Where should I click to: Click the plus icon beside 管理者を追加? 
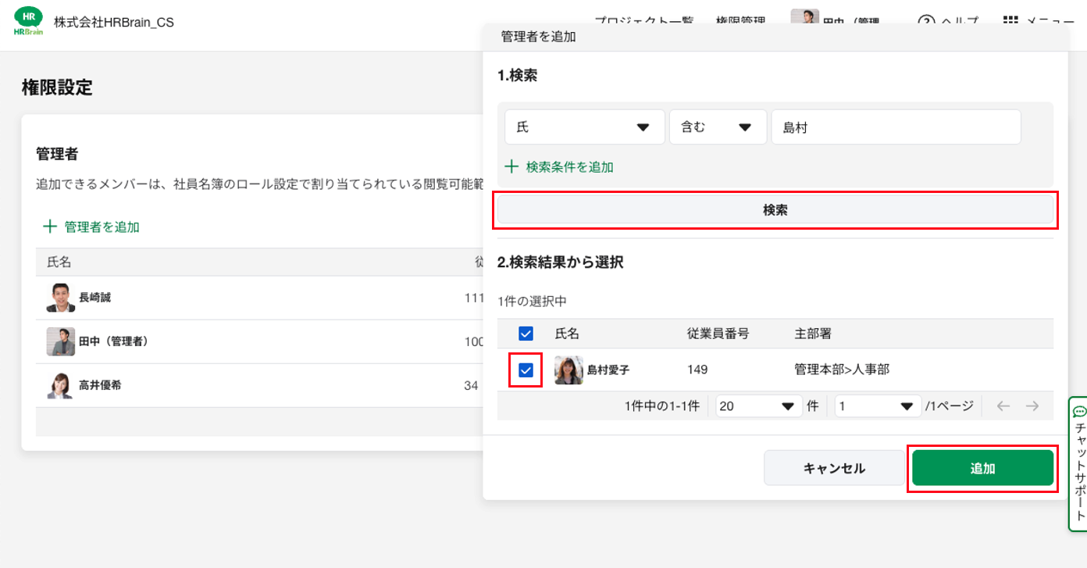coord(50,227)
